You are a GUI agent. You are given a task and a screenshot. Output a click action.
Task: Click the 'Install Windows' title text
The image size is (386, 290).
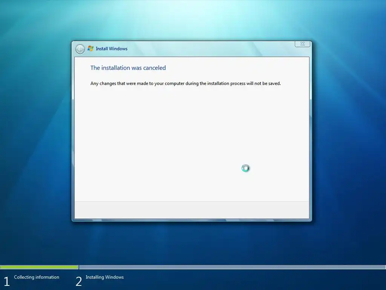tap(112, 49)
